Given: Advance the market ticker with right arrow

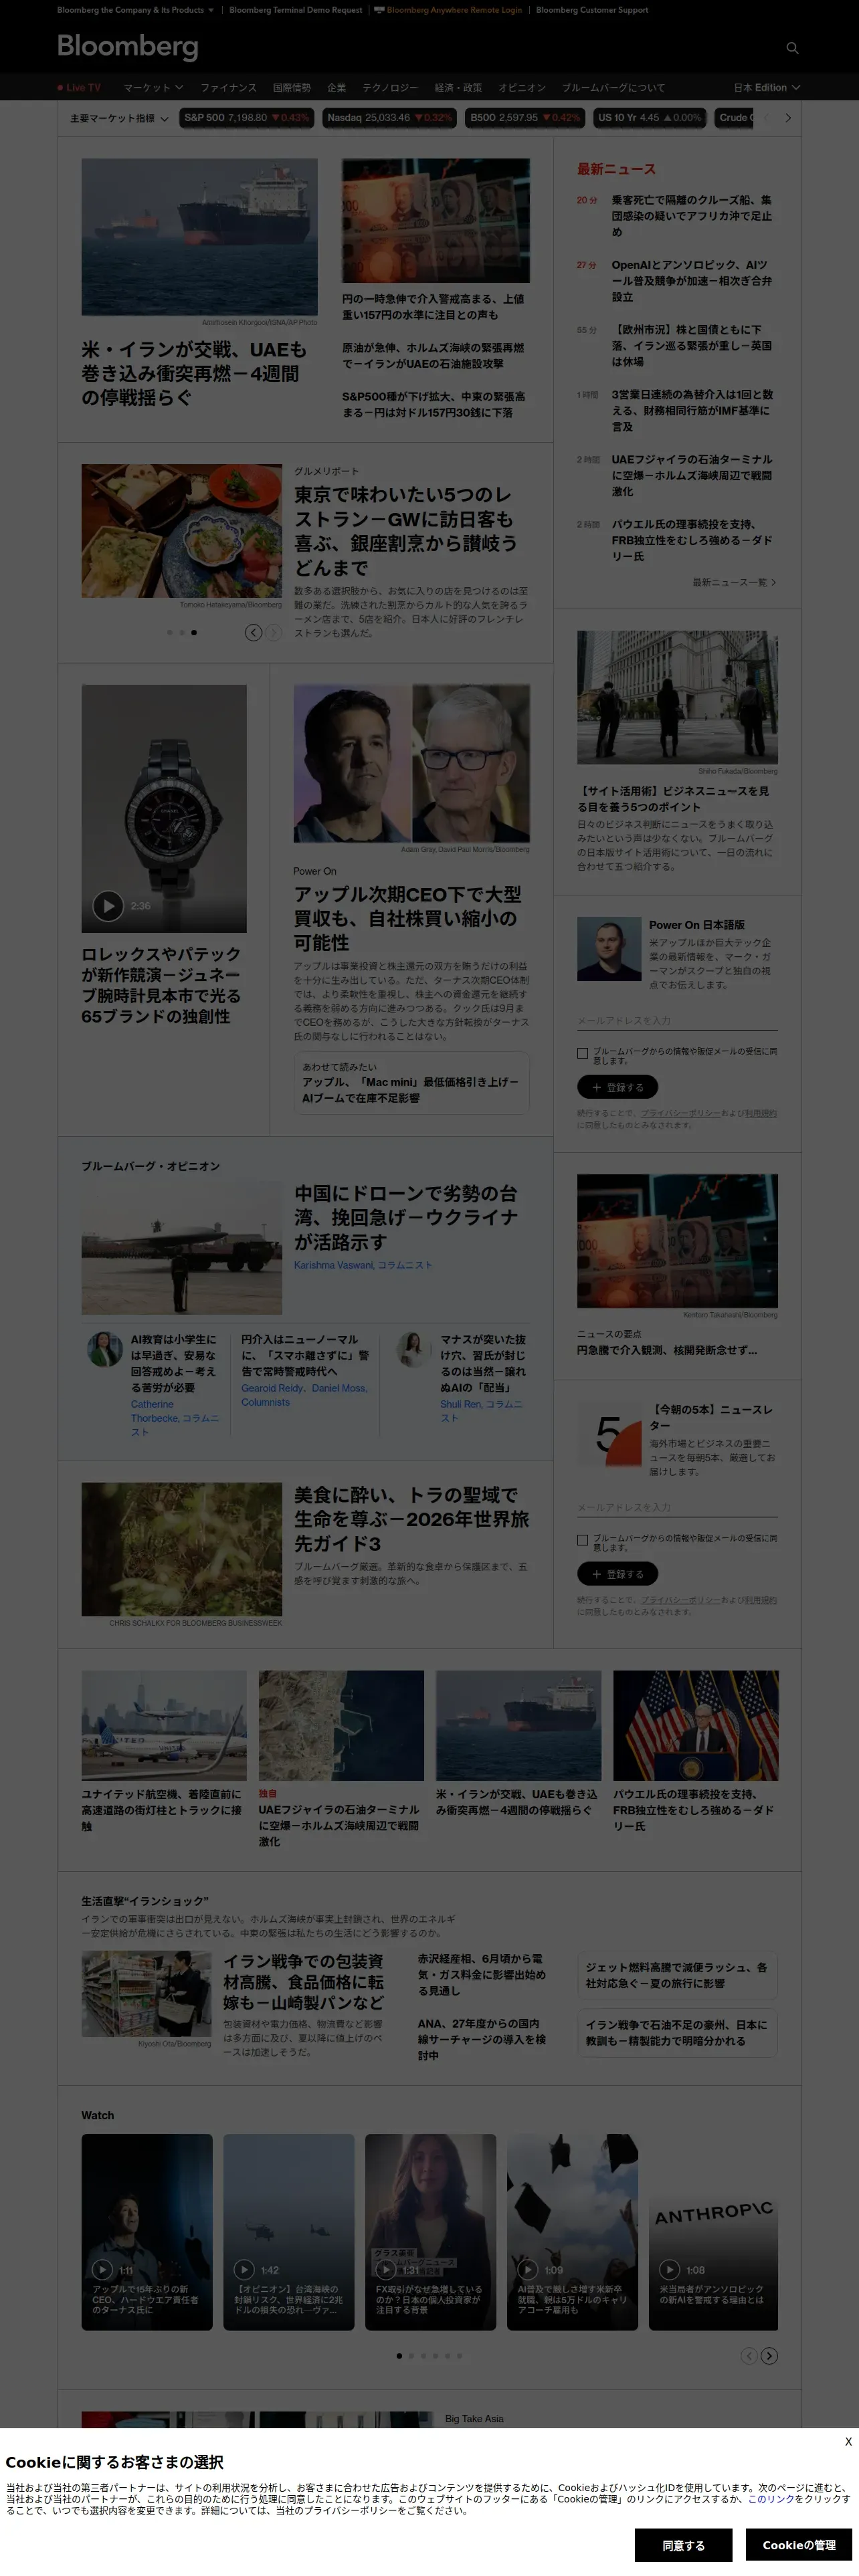Looking at the screenshot, I should point(788,118).
